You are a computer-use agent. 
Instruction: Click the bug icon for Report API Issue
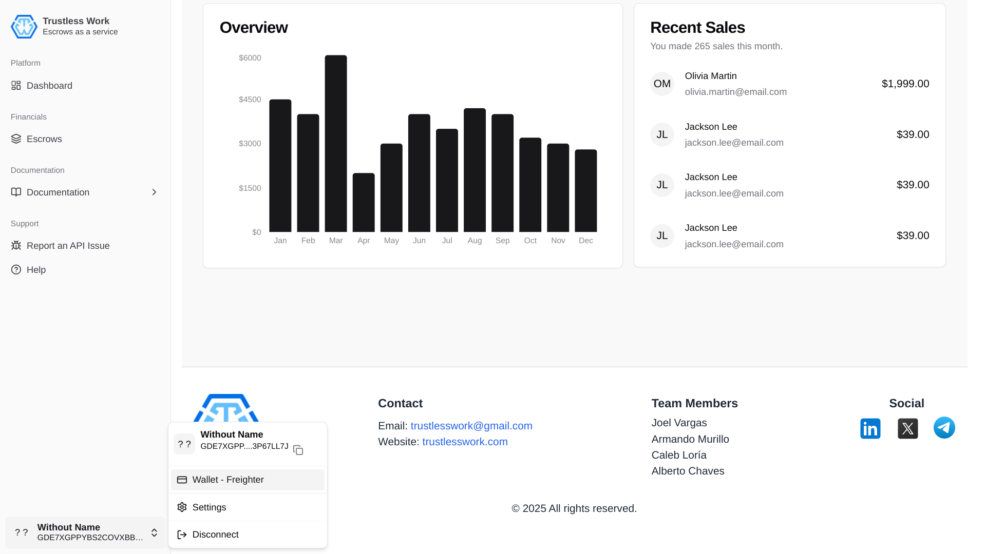(16, 246)
